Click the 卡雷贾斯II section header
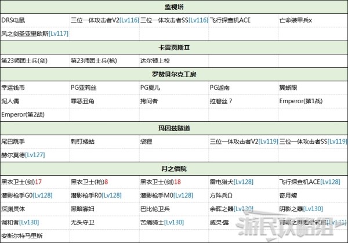 tap(174, 48)
